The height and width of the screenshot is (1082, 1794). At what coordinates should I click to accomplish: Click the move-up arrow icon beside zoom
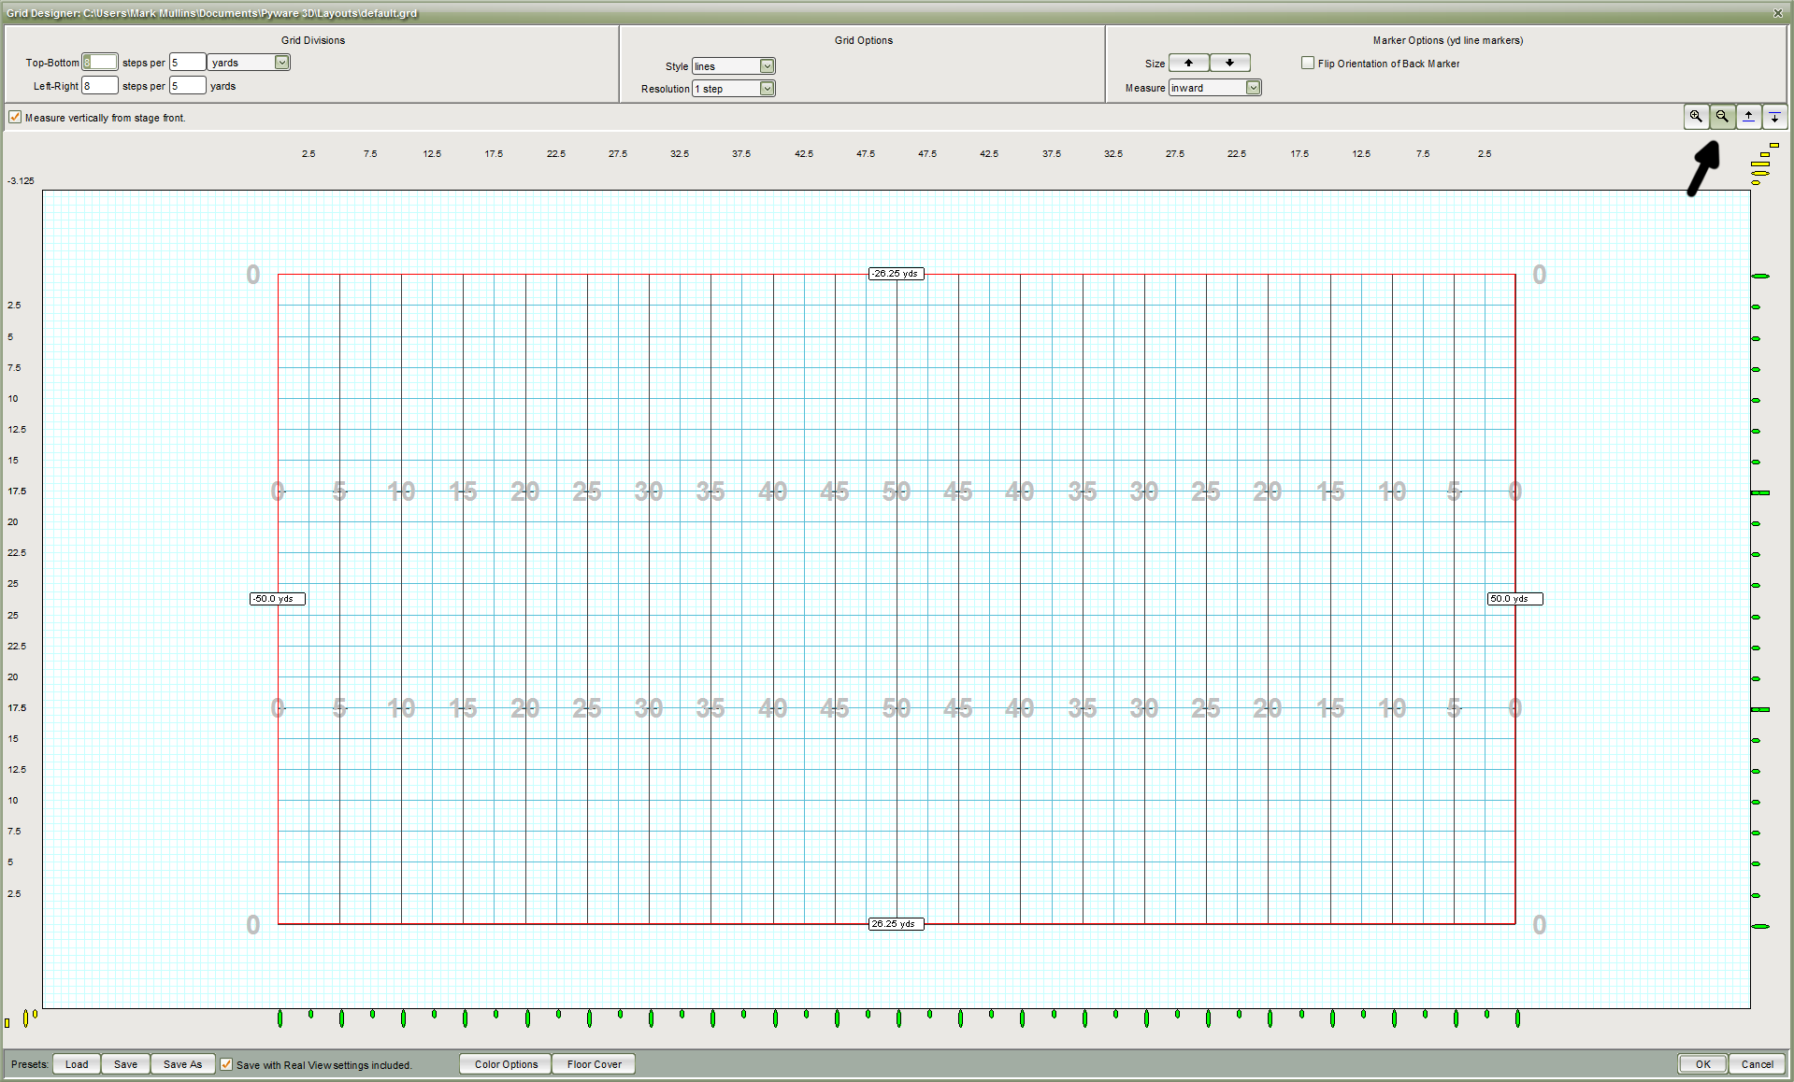[1747, 117]
